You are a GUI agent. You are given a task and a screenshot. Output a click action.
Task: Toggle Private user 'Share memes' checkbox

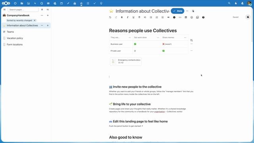[164, 51]
